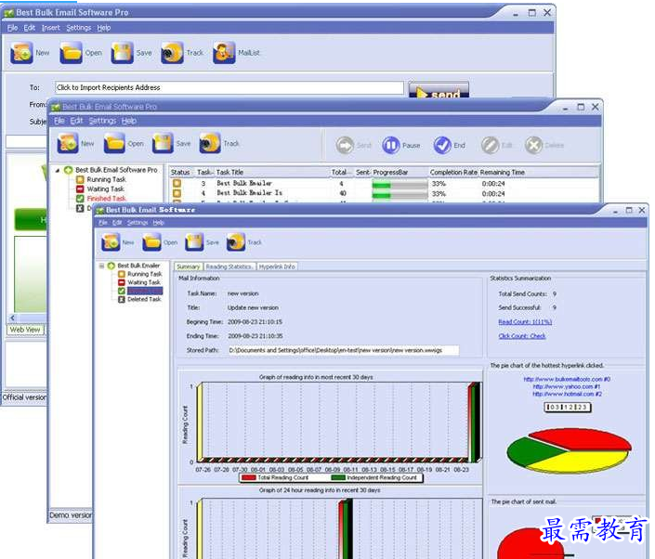Click Web View tab in back window

click(25, 330)
